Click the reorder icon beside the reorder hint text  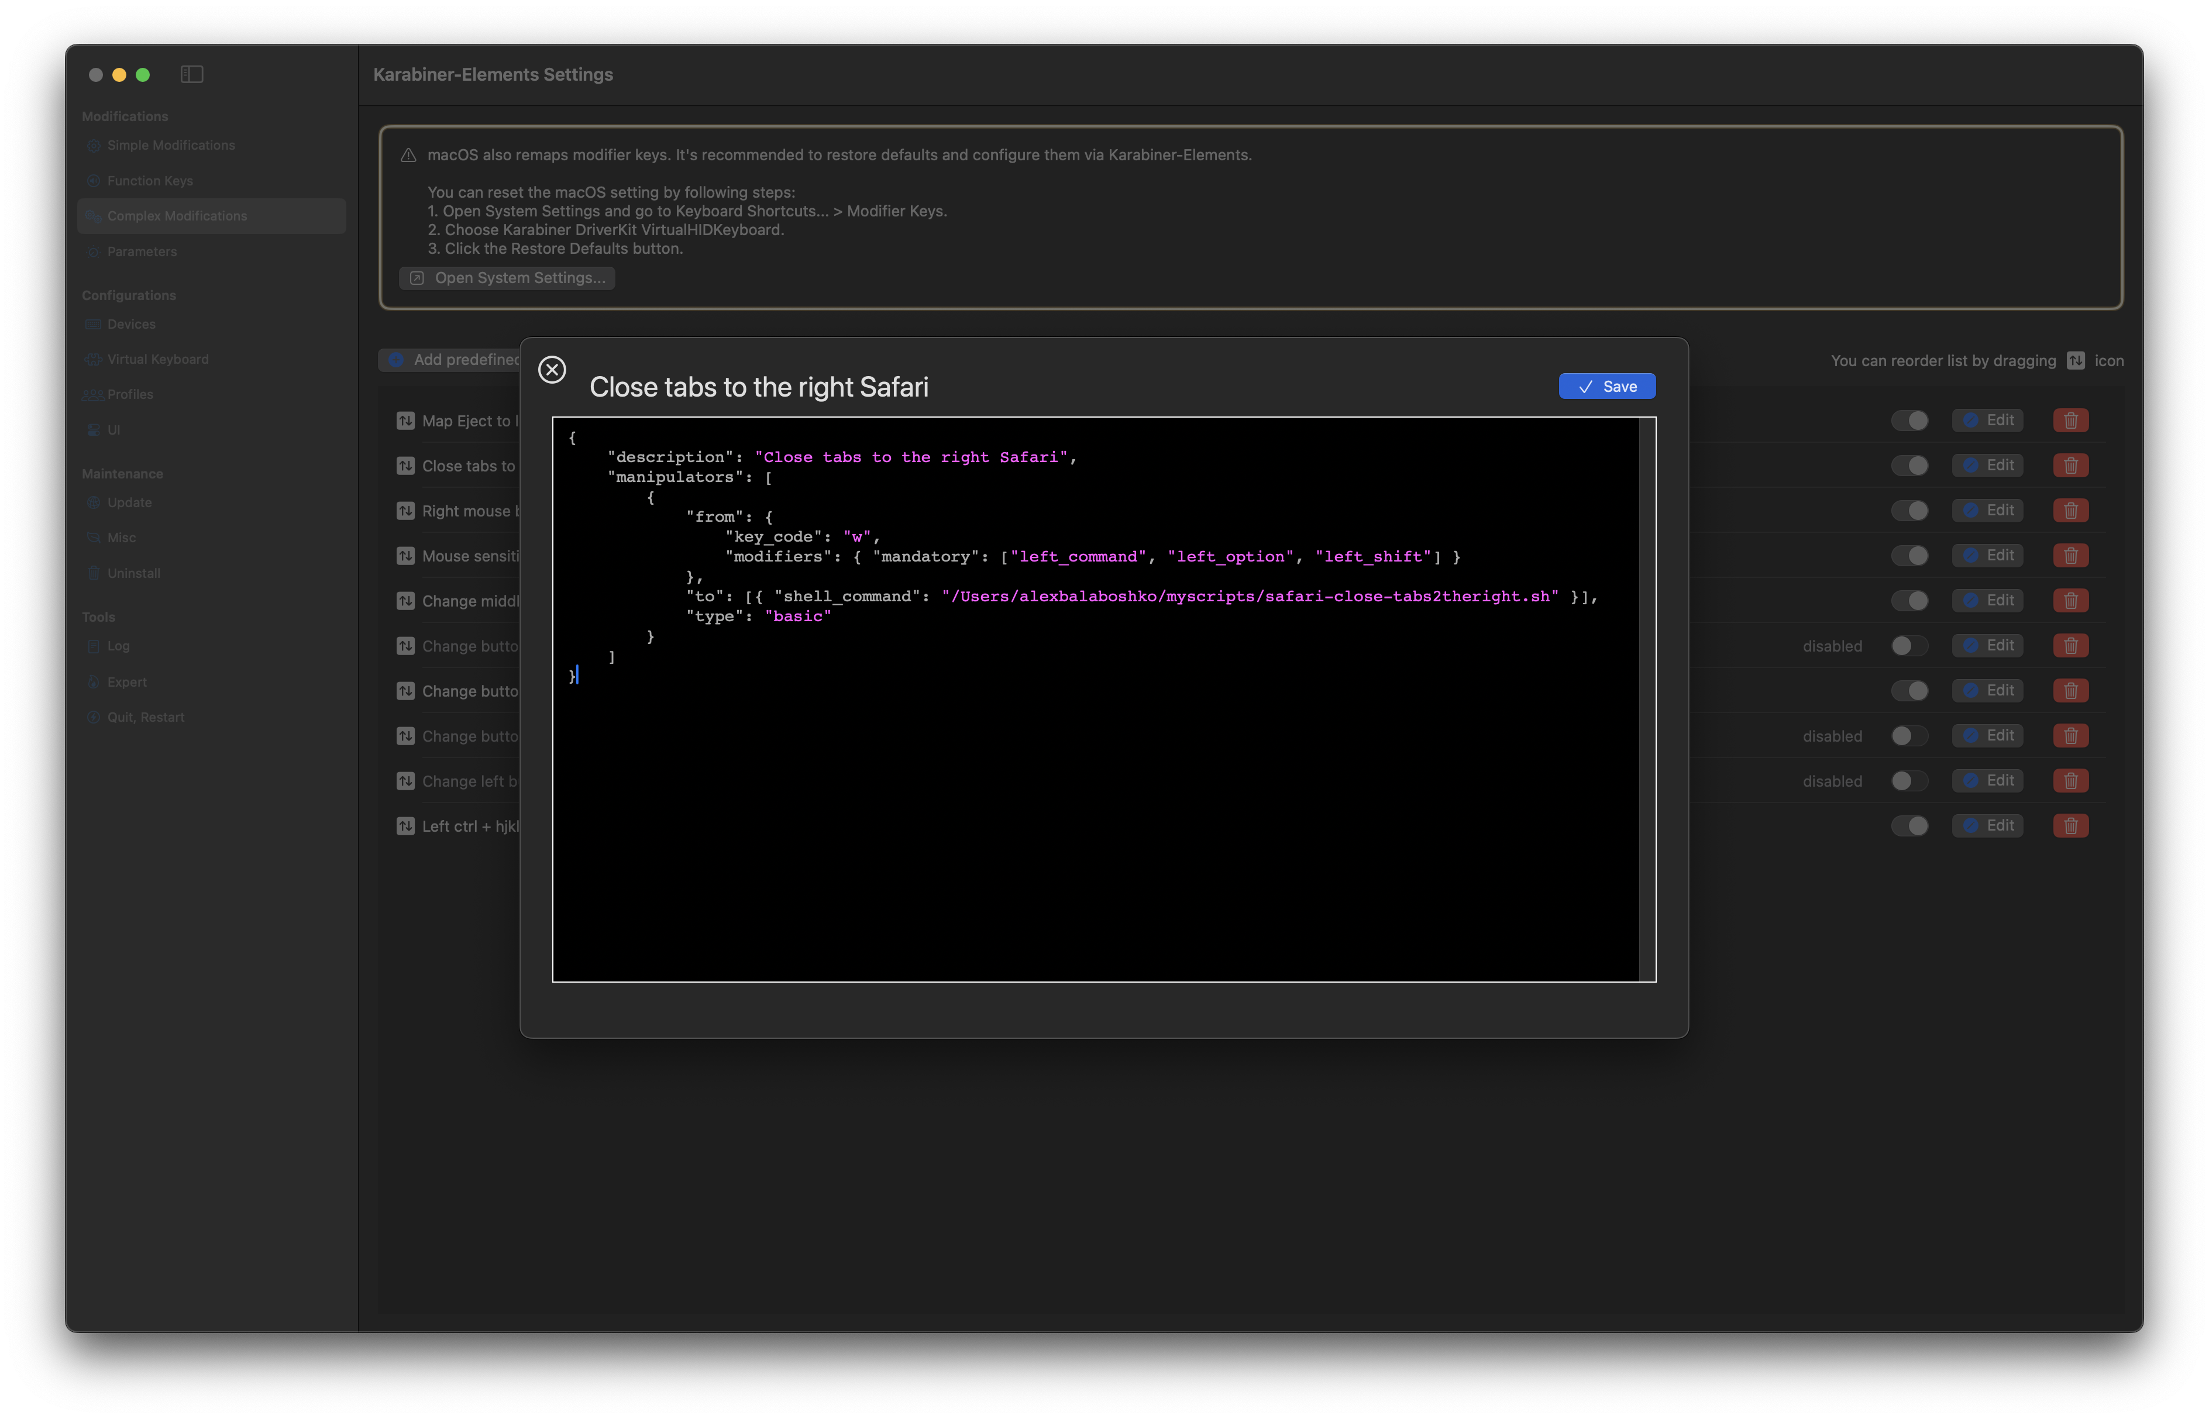pyautogui.click(x=2076, y=360)
